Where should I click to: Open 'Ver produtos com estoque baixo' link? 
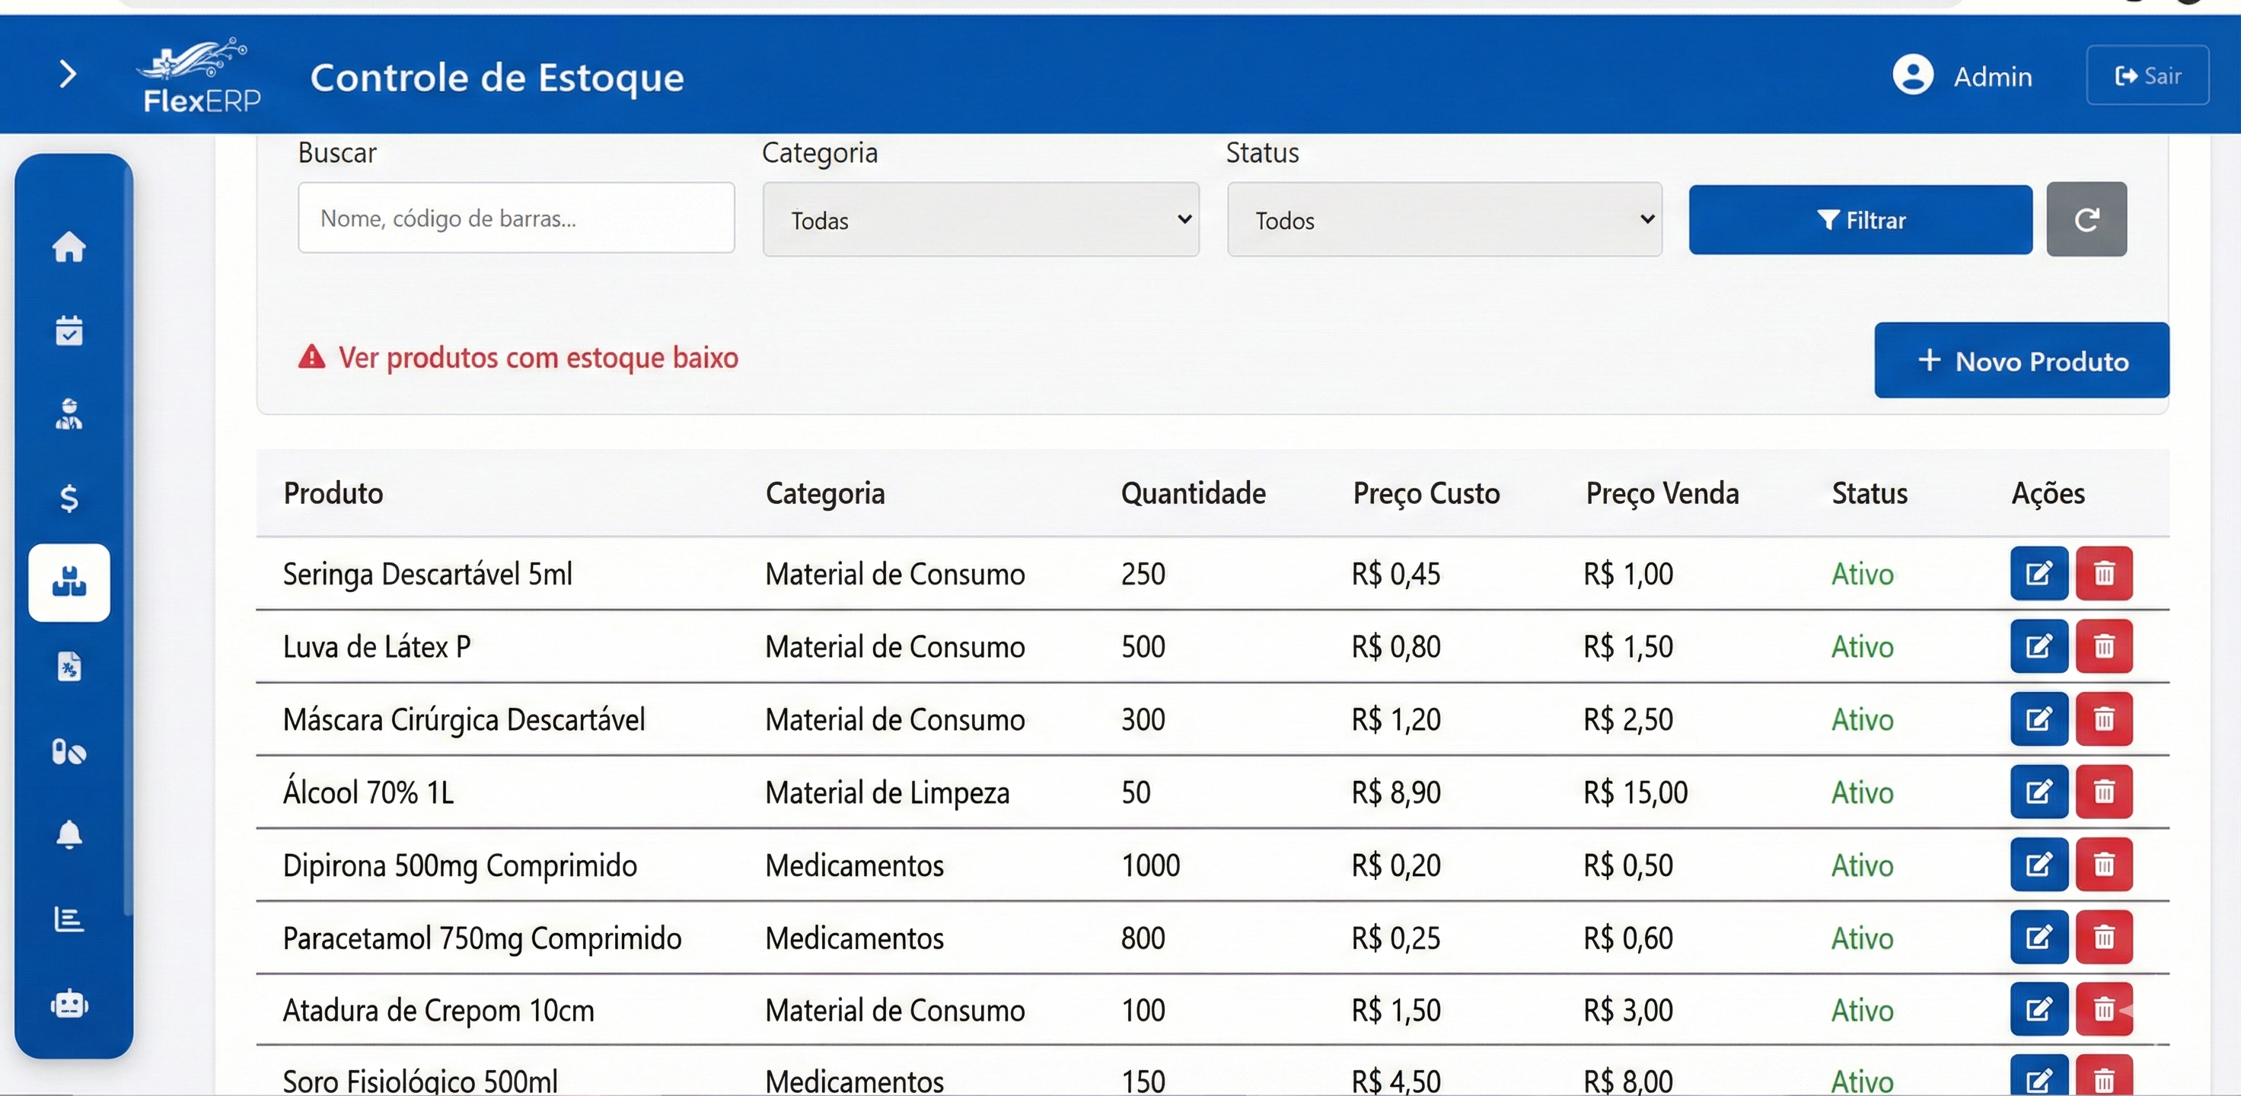point(538,357)
